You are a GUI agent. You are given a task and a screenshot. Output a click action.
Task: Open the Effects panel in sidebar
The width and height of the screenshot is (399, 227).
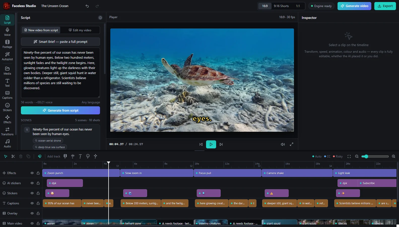(7, 119)
